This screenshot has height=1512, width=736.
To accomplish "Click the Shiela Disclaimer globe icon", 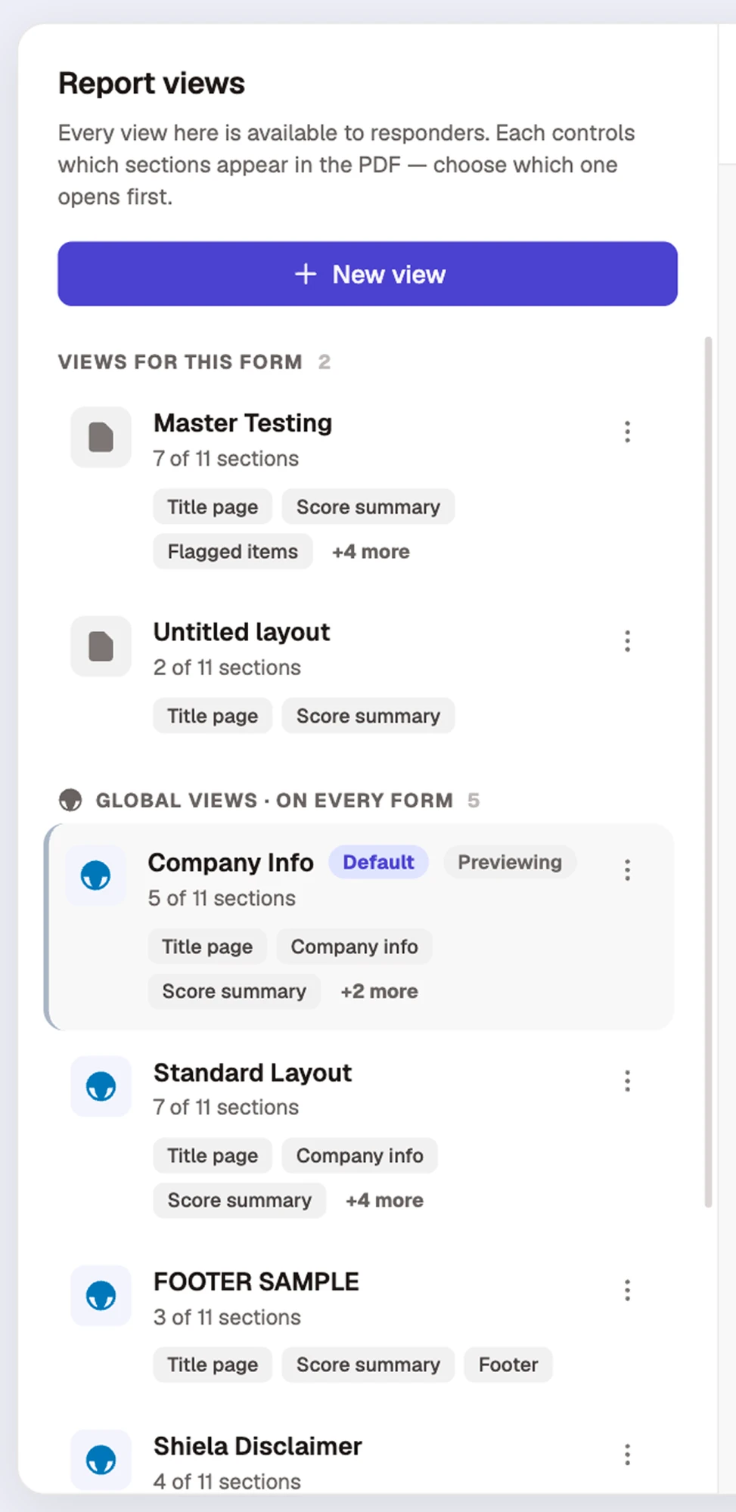I will click(x=101, y=1460).
